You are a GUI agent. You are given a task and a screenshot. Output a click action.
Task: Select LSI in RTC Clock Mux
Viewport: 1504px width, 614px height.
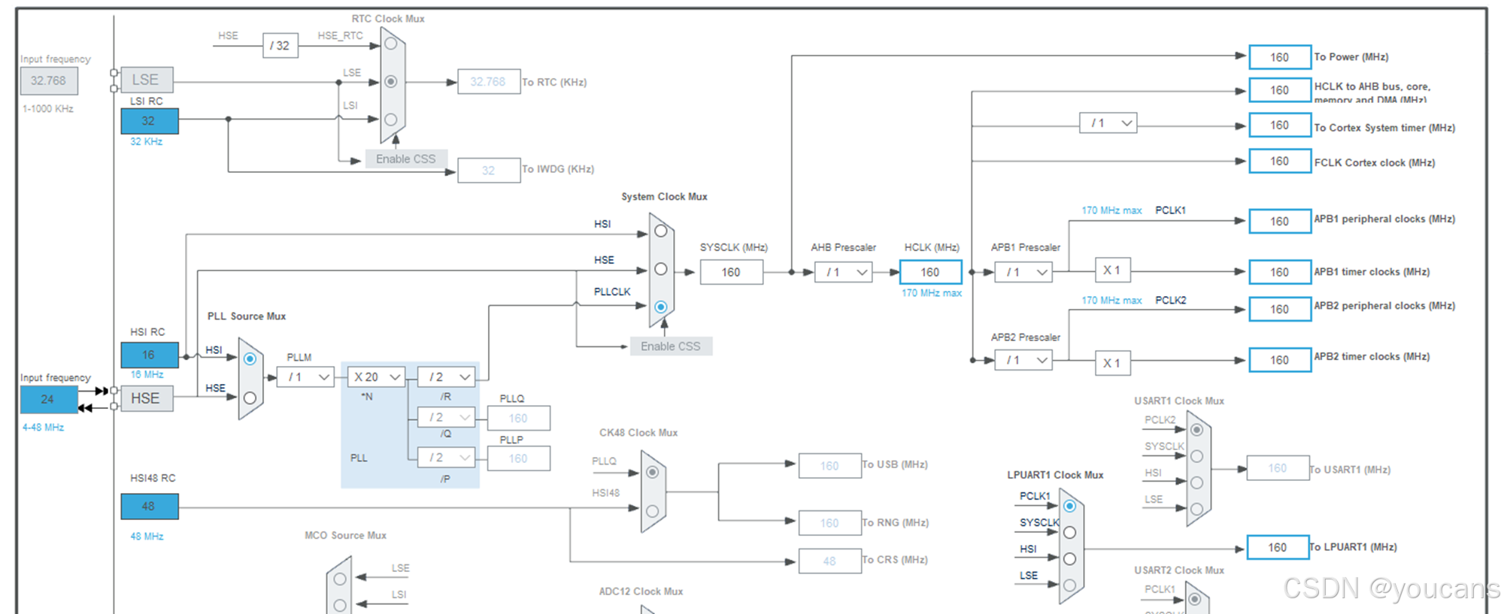point(391,119)
